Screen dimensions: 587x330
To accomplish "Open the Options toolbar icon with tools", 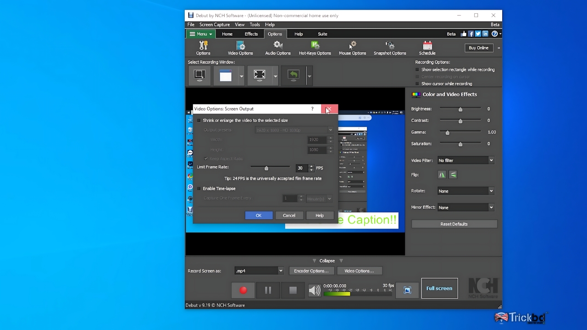I will 203,48.
